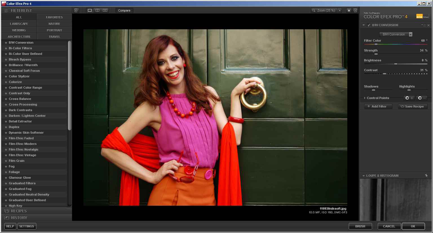Toggle the star beside Glamour Glow
Viewport: 433px width, 233px height.
pyautogui.click(x=6, y=178)
